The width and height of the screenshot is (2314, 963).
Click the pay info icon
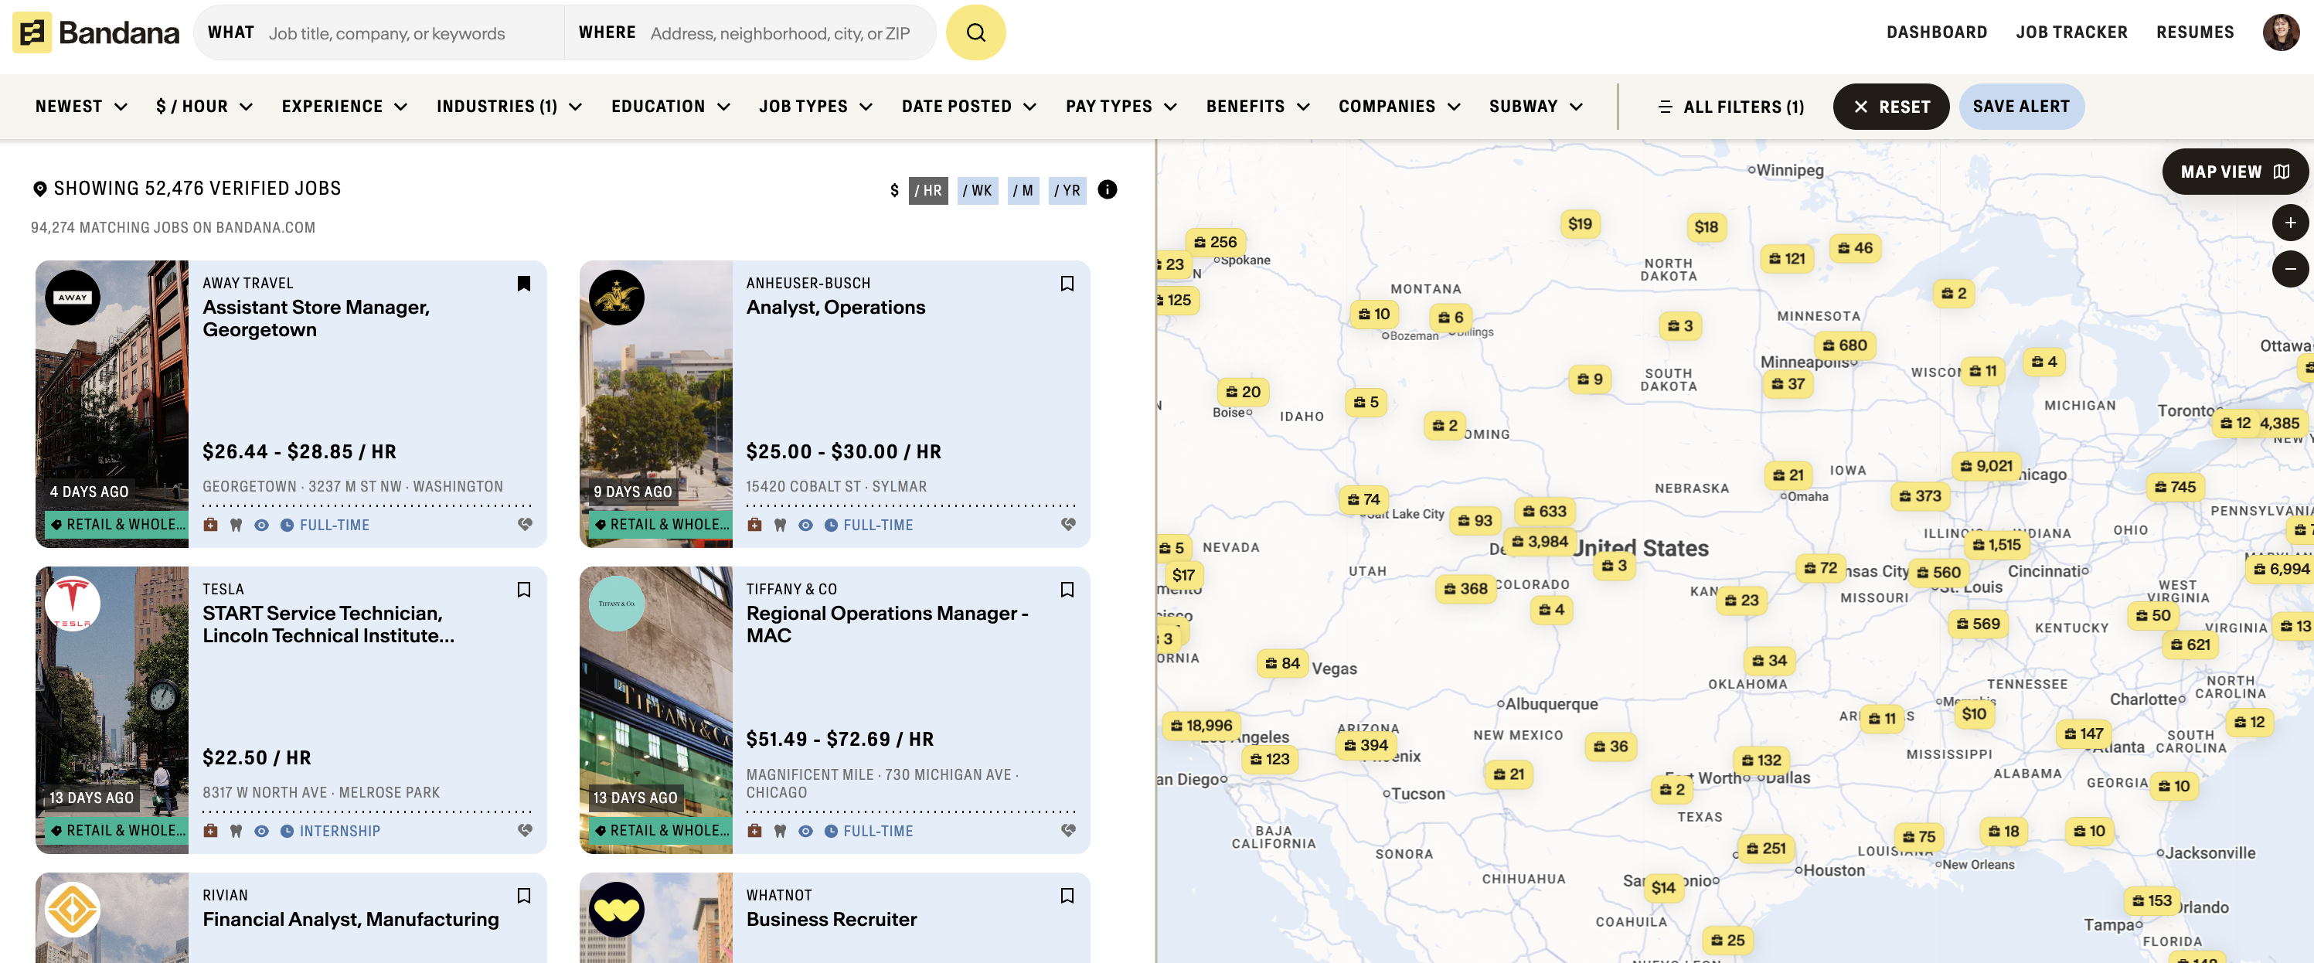1108,189
